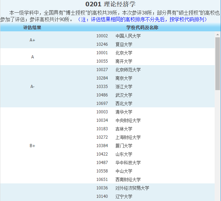Click school code 10558
221x201 pixels.
(x=102, y=171)
